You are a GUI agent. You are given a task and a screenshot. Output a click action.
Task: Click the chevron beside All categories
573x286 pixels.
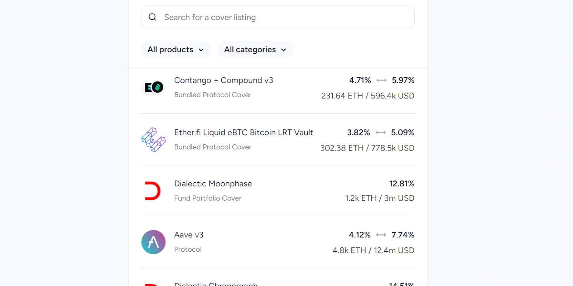pyautogui.click(x=284, y=50)
